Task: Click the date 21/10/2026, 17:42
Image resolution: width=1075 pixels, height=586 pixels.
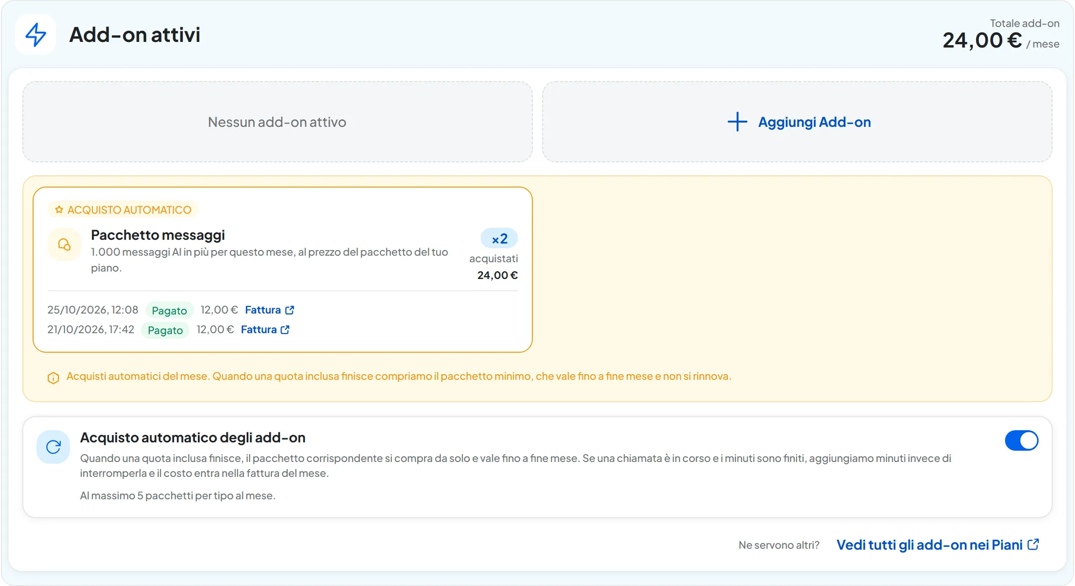Action: 91,330
